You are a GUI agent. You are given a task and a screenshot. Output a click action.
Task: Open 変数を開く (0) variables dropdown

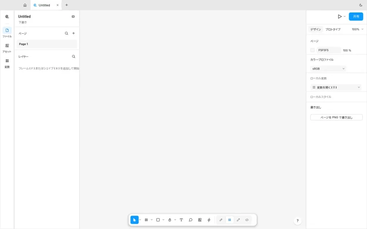[x=336, y=87]
